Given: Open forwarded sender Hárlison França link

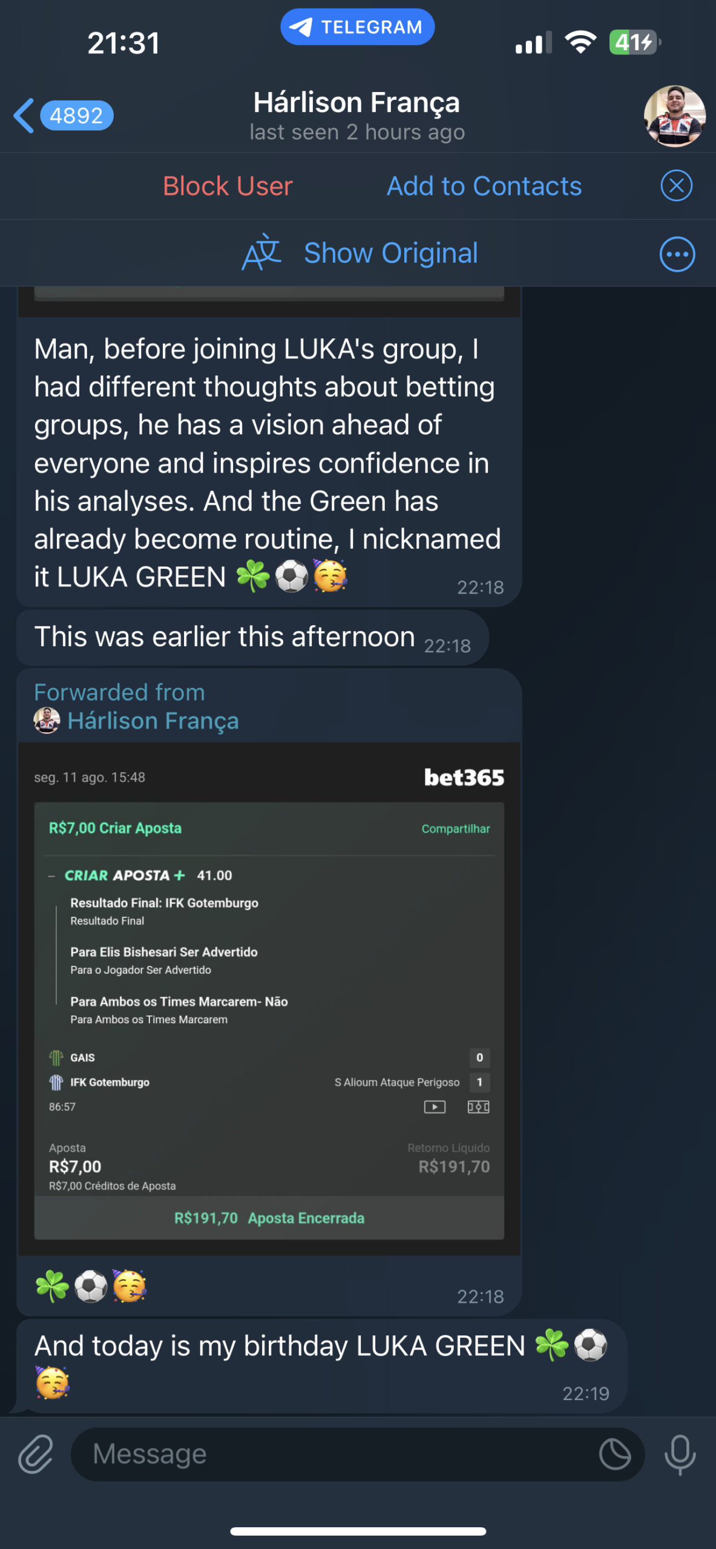Looking at the screenshot, I should 153,721.
